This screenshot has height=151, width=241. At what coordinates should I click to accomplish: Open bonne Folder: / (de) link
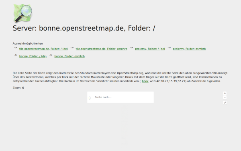pyautogui.click(x=33, y=56)
